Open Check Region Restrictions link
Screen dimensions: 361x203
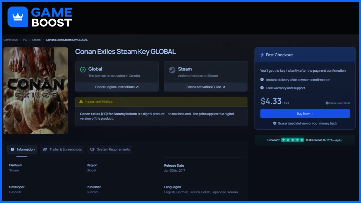117,87
